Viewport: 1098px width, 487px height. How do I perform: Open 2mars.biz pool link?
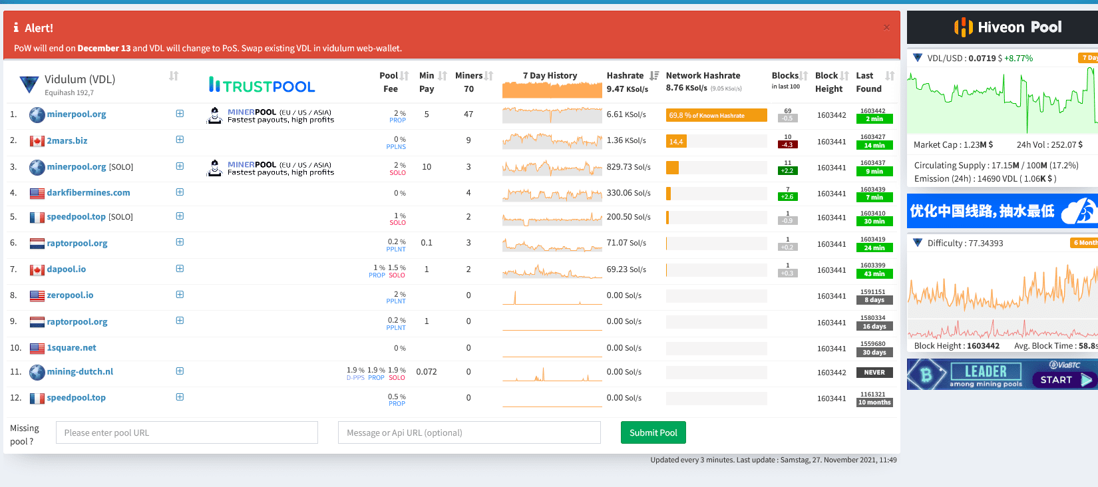tap(67, 141)
